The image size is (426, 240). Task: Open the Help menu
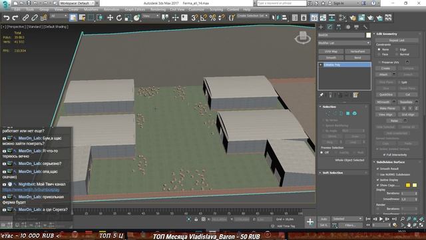click(x=247, y=9)
